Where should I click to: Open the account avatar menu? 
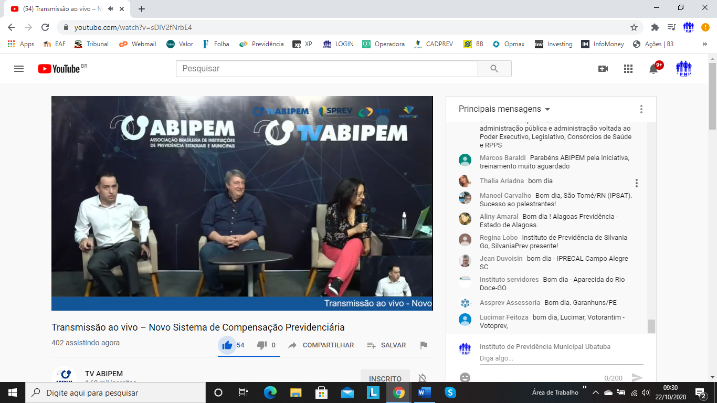coord(684,69)
